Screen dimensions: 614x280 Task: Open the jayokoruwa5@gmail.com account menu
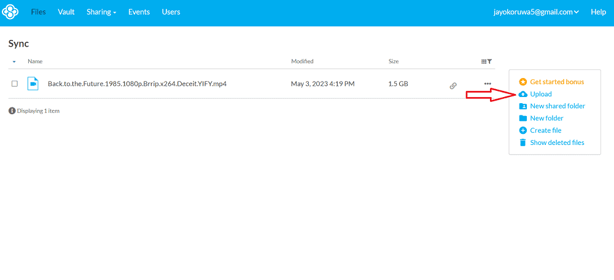536,12
